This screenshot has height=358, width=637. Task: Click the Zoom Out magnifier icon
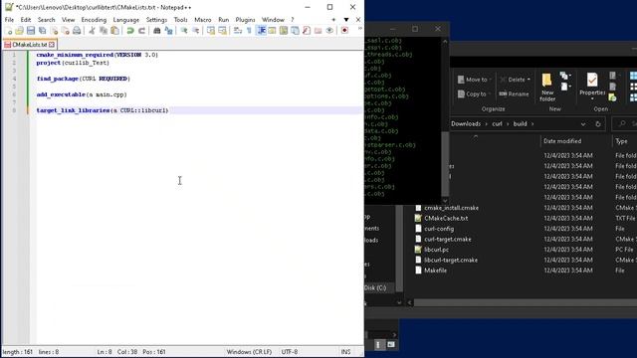(x=195, y=31)
